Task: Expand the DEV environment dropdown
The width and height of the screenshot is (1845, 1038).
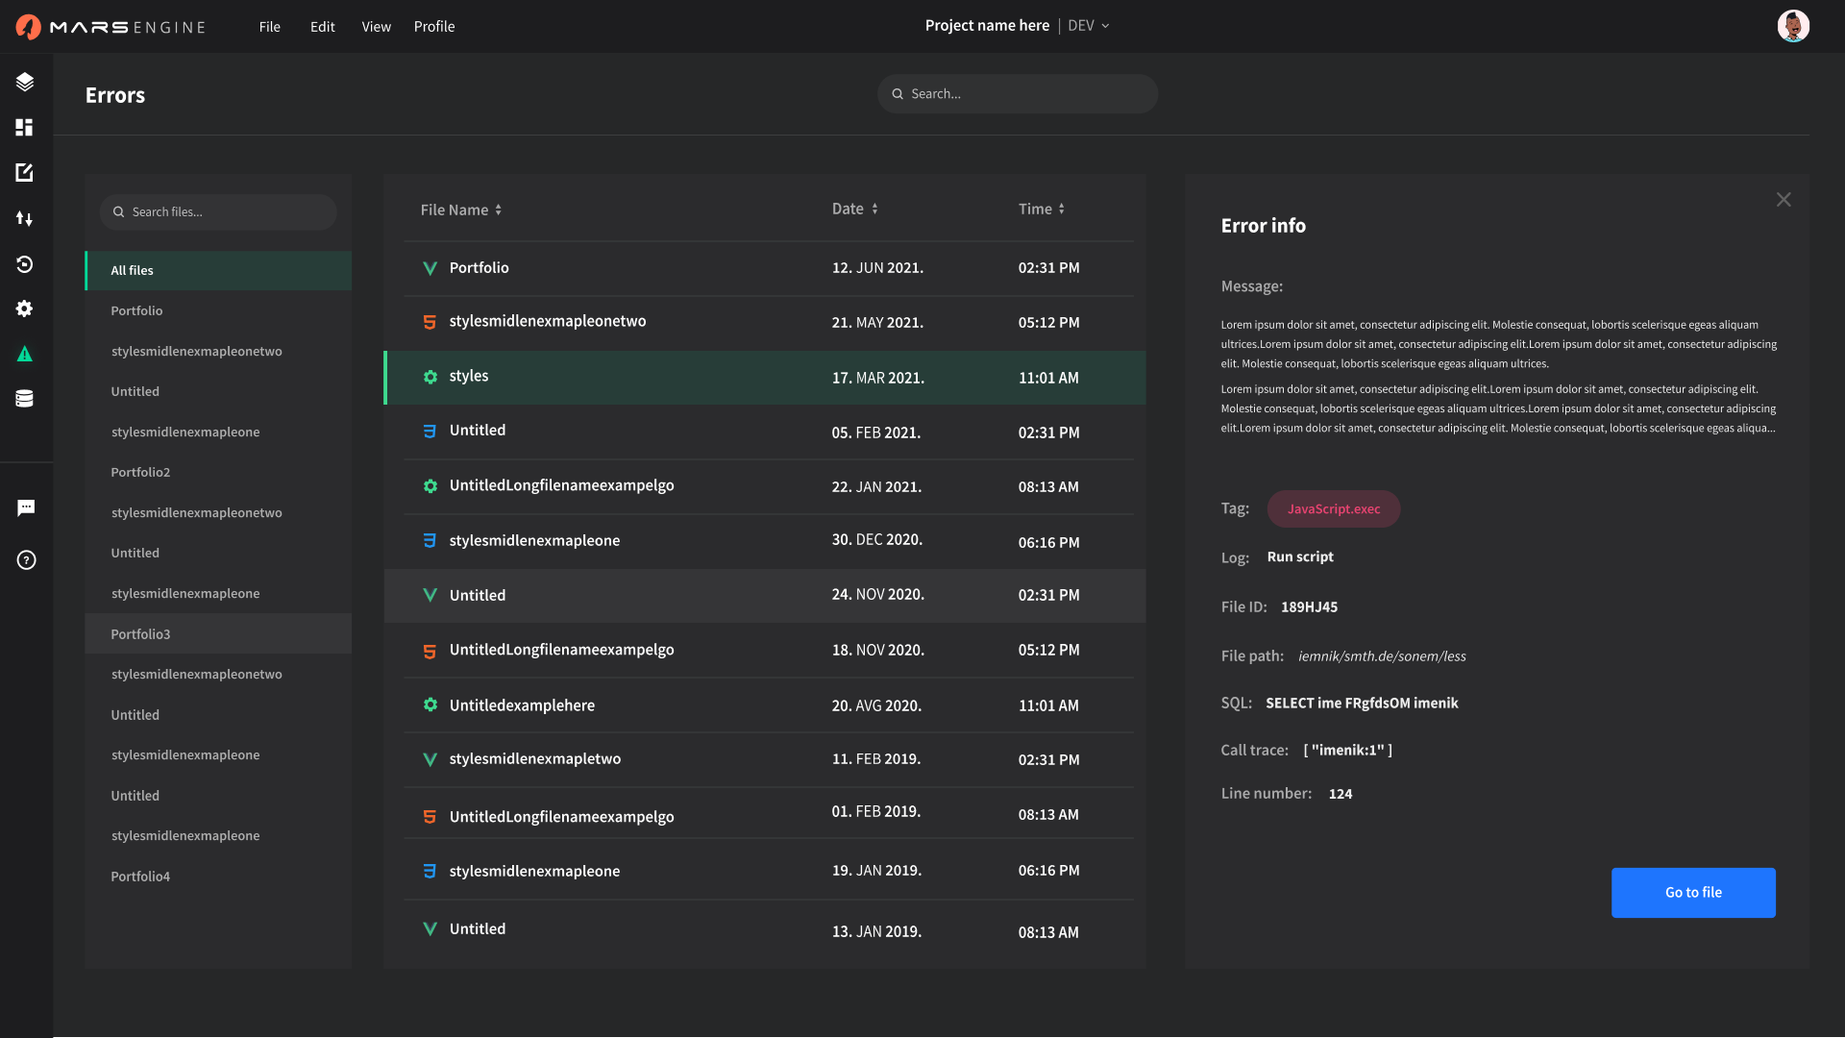Action: [1089, 26]
